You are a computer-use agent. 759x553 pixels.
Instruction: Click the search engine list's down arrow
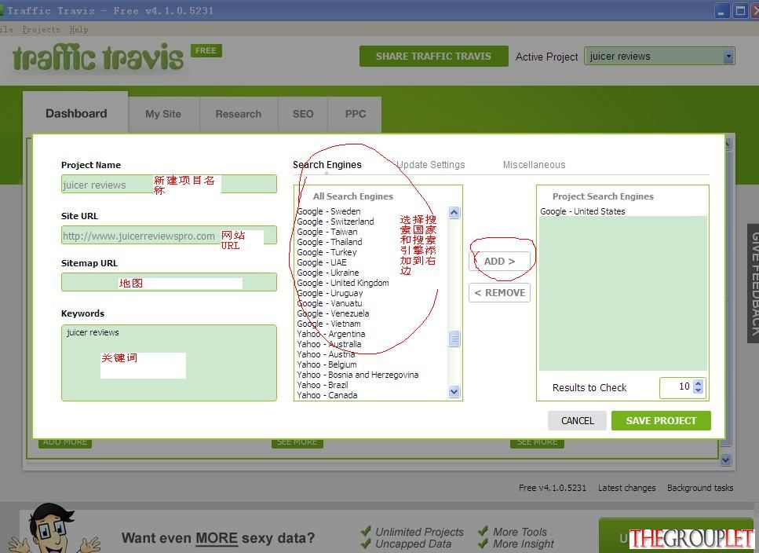coord(454,392)
